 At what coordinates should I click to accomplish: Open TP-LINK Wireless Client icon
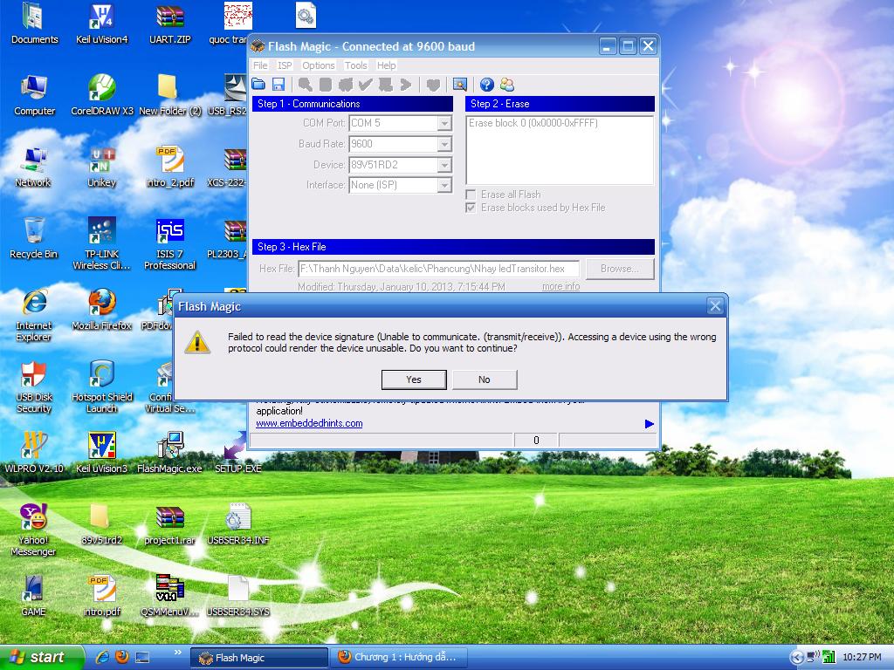[101, 243]
